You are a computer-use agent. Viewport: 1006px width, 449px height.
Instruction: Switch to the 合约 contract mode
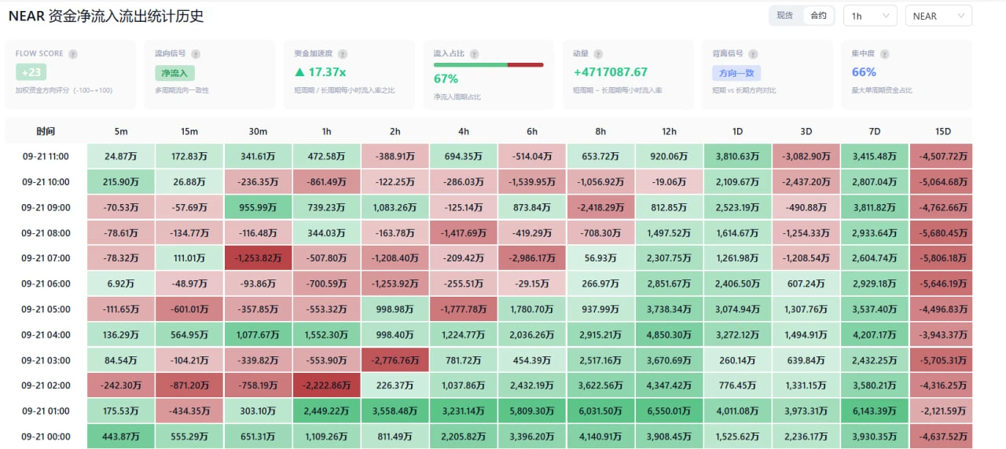[x=818, y=16]
